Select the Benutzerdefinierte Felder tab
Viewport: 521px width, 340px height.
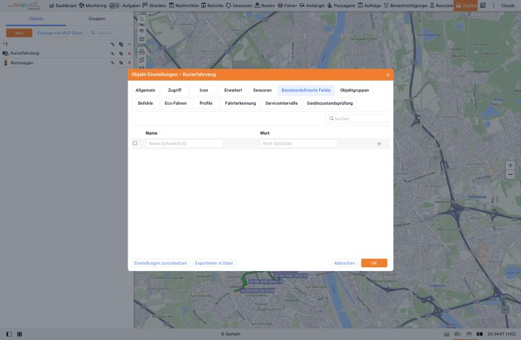click(306, 90)
